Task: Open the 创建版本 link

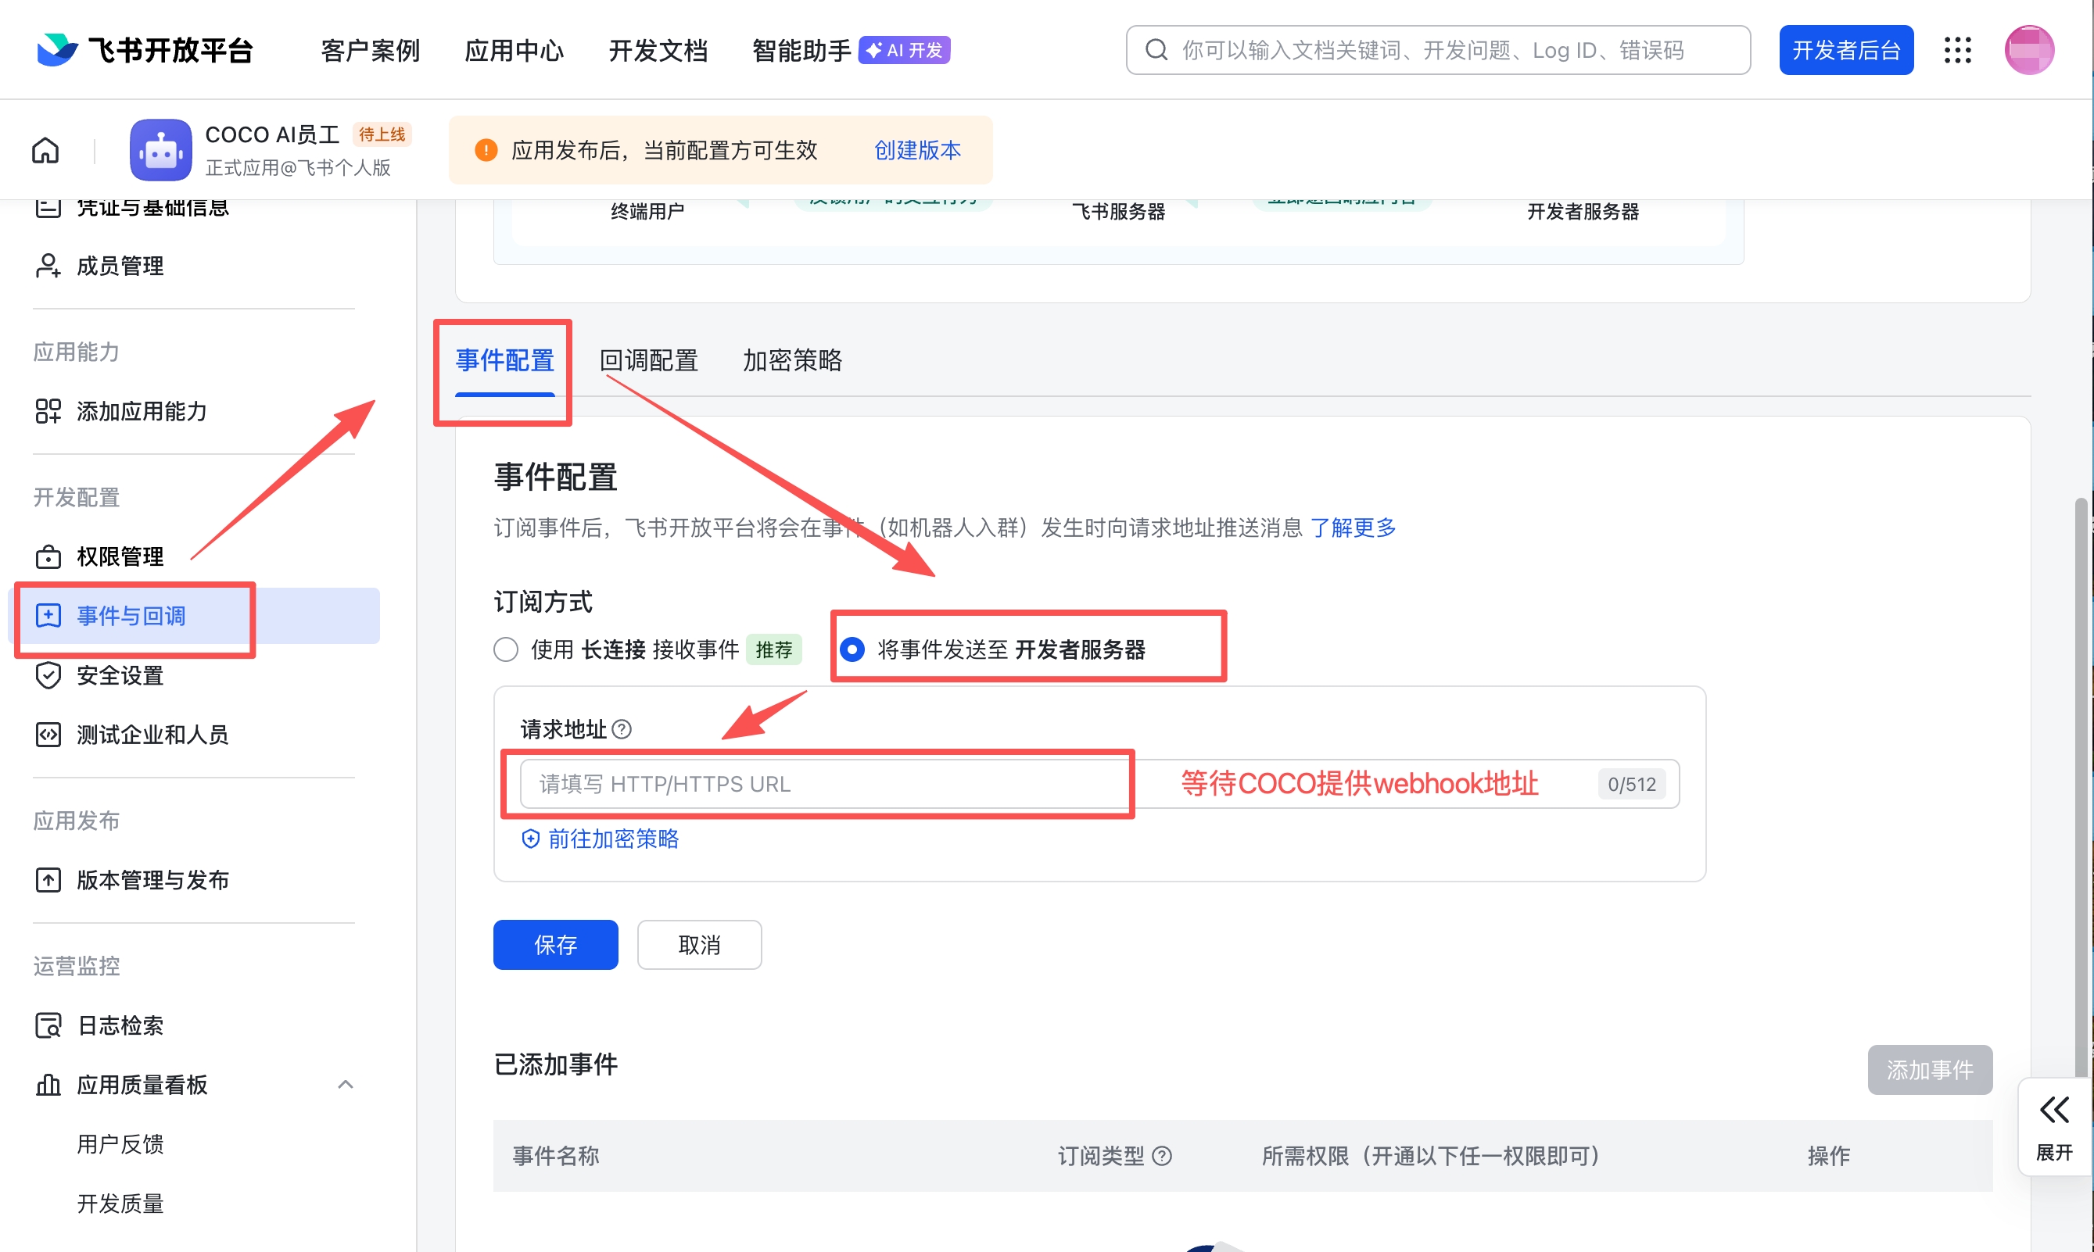Action: click(x=916, y=149)
